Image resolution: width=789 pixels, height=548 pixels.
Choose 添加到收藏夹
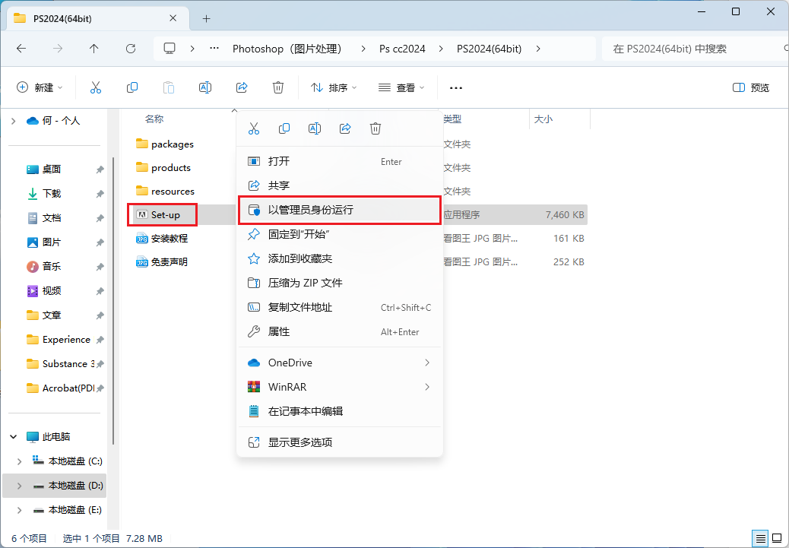340,258
